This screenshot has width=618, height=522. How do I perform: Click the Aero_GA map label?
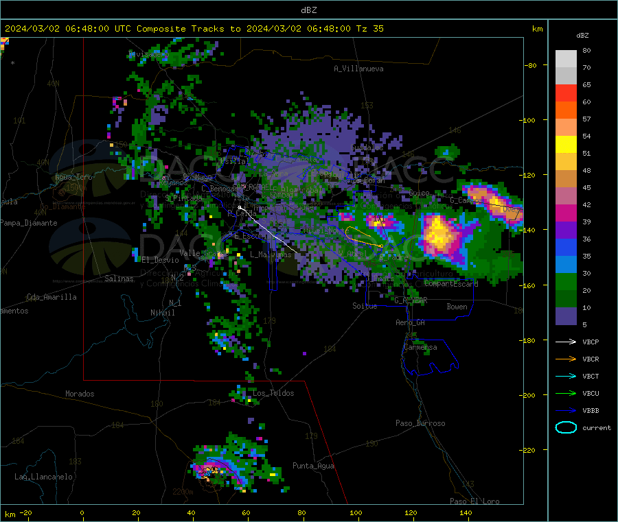tap(411, 322)
